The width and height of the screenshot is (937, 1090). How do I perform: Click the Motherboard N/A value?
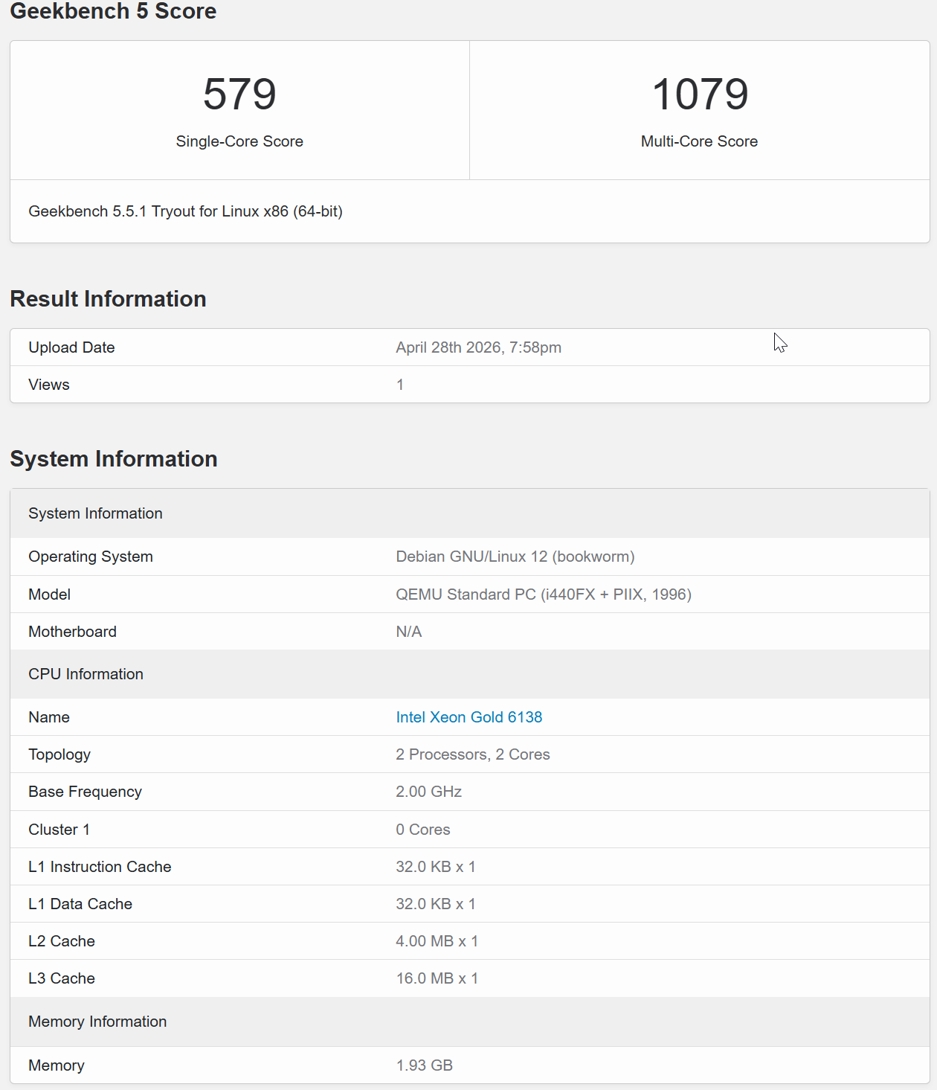coord(409,632)
